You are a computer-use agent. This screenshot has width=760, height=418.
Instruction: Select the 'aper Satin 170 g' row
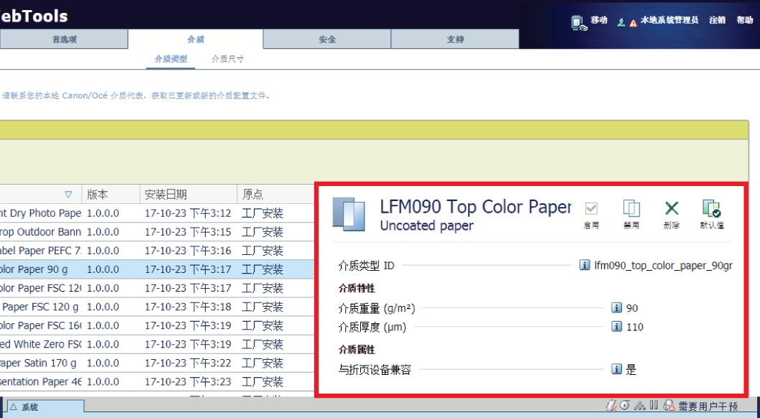157,363
